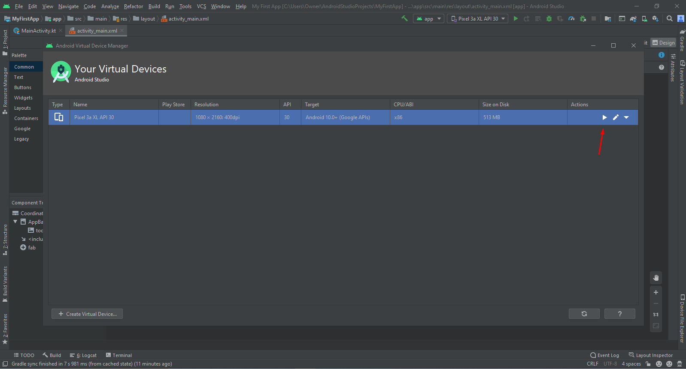This screenshot has width=686, height=369.
Task: Open Project Structure icon in toolbar
Action: pyautogui.click(x=608, y=19)
